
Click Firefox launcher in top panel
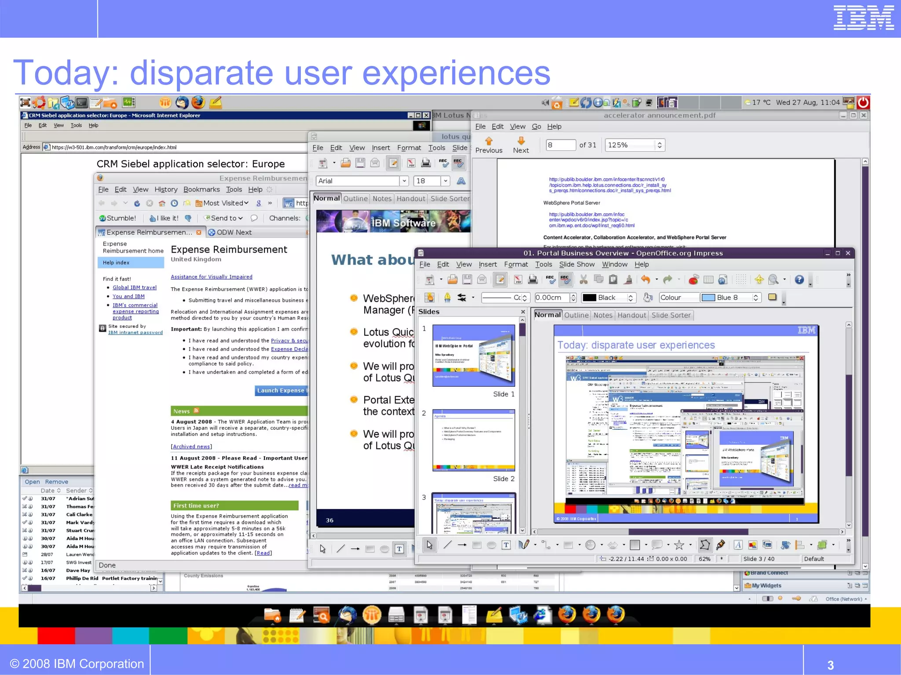[198, 102]
